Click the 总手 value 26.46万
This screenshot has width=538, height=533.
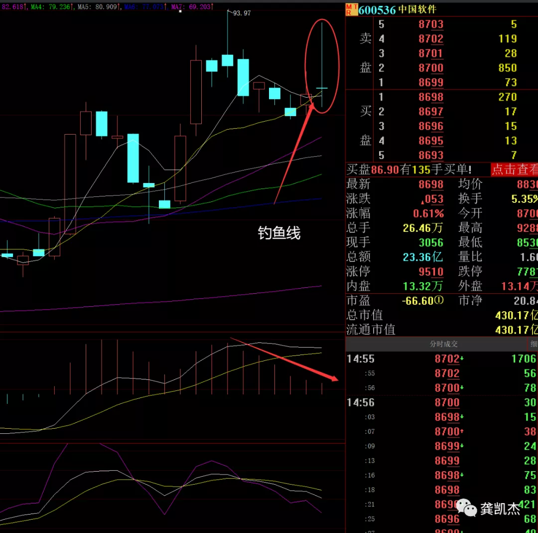423,228
